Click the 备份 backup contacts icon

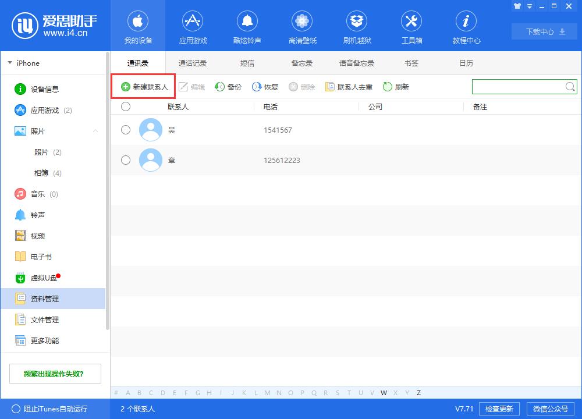pyautogui.click(x=229, y=87)
